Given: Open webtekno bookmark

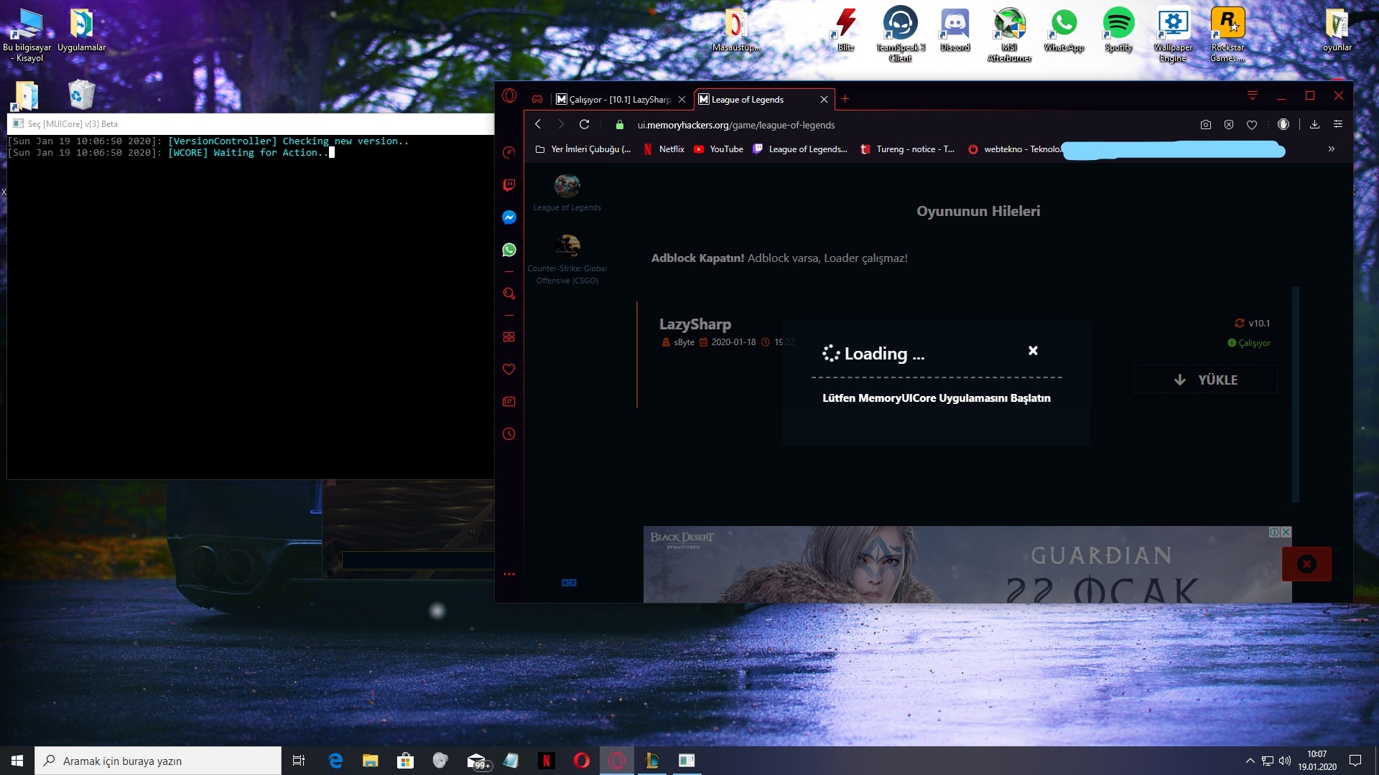Looking at the screenshot, I should tap(1014, 149).
